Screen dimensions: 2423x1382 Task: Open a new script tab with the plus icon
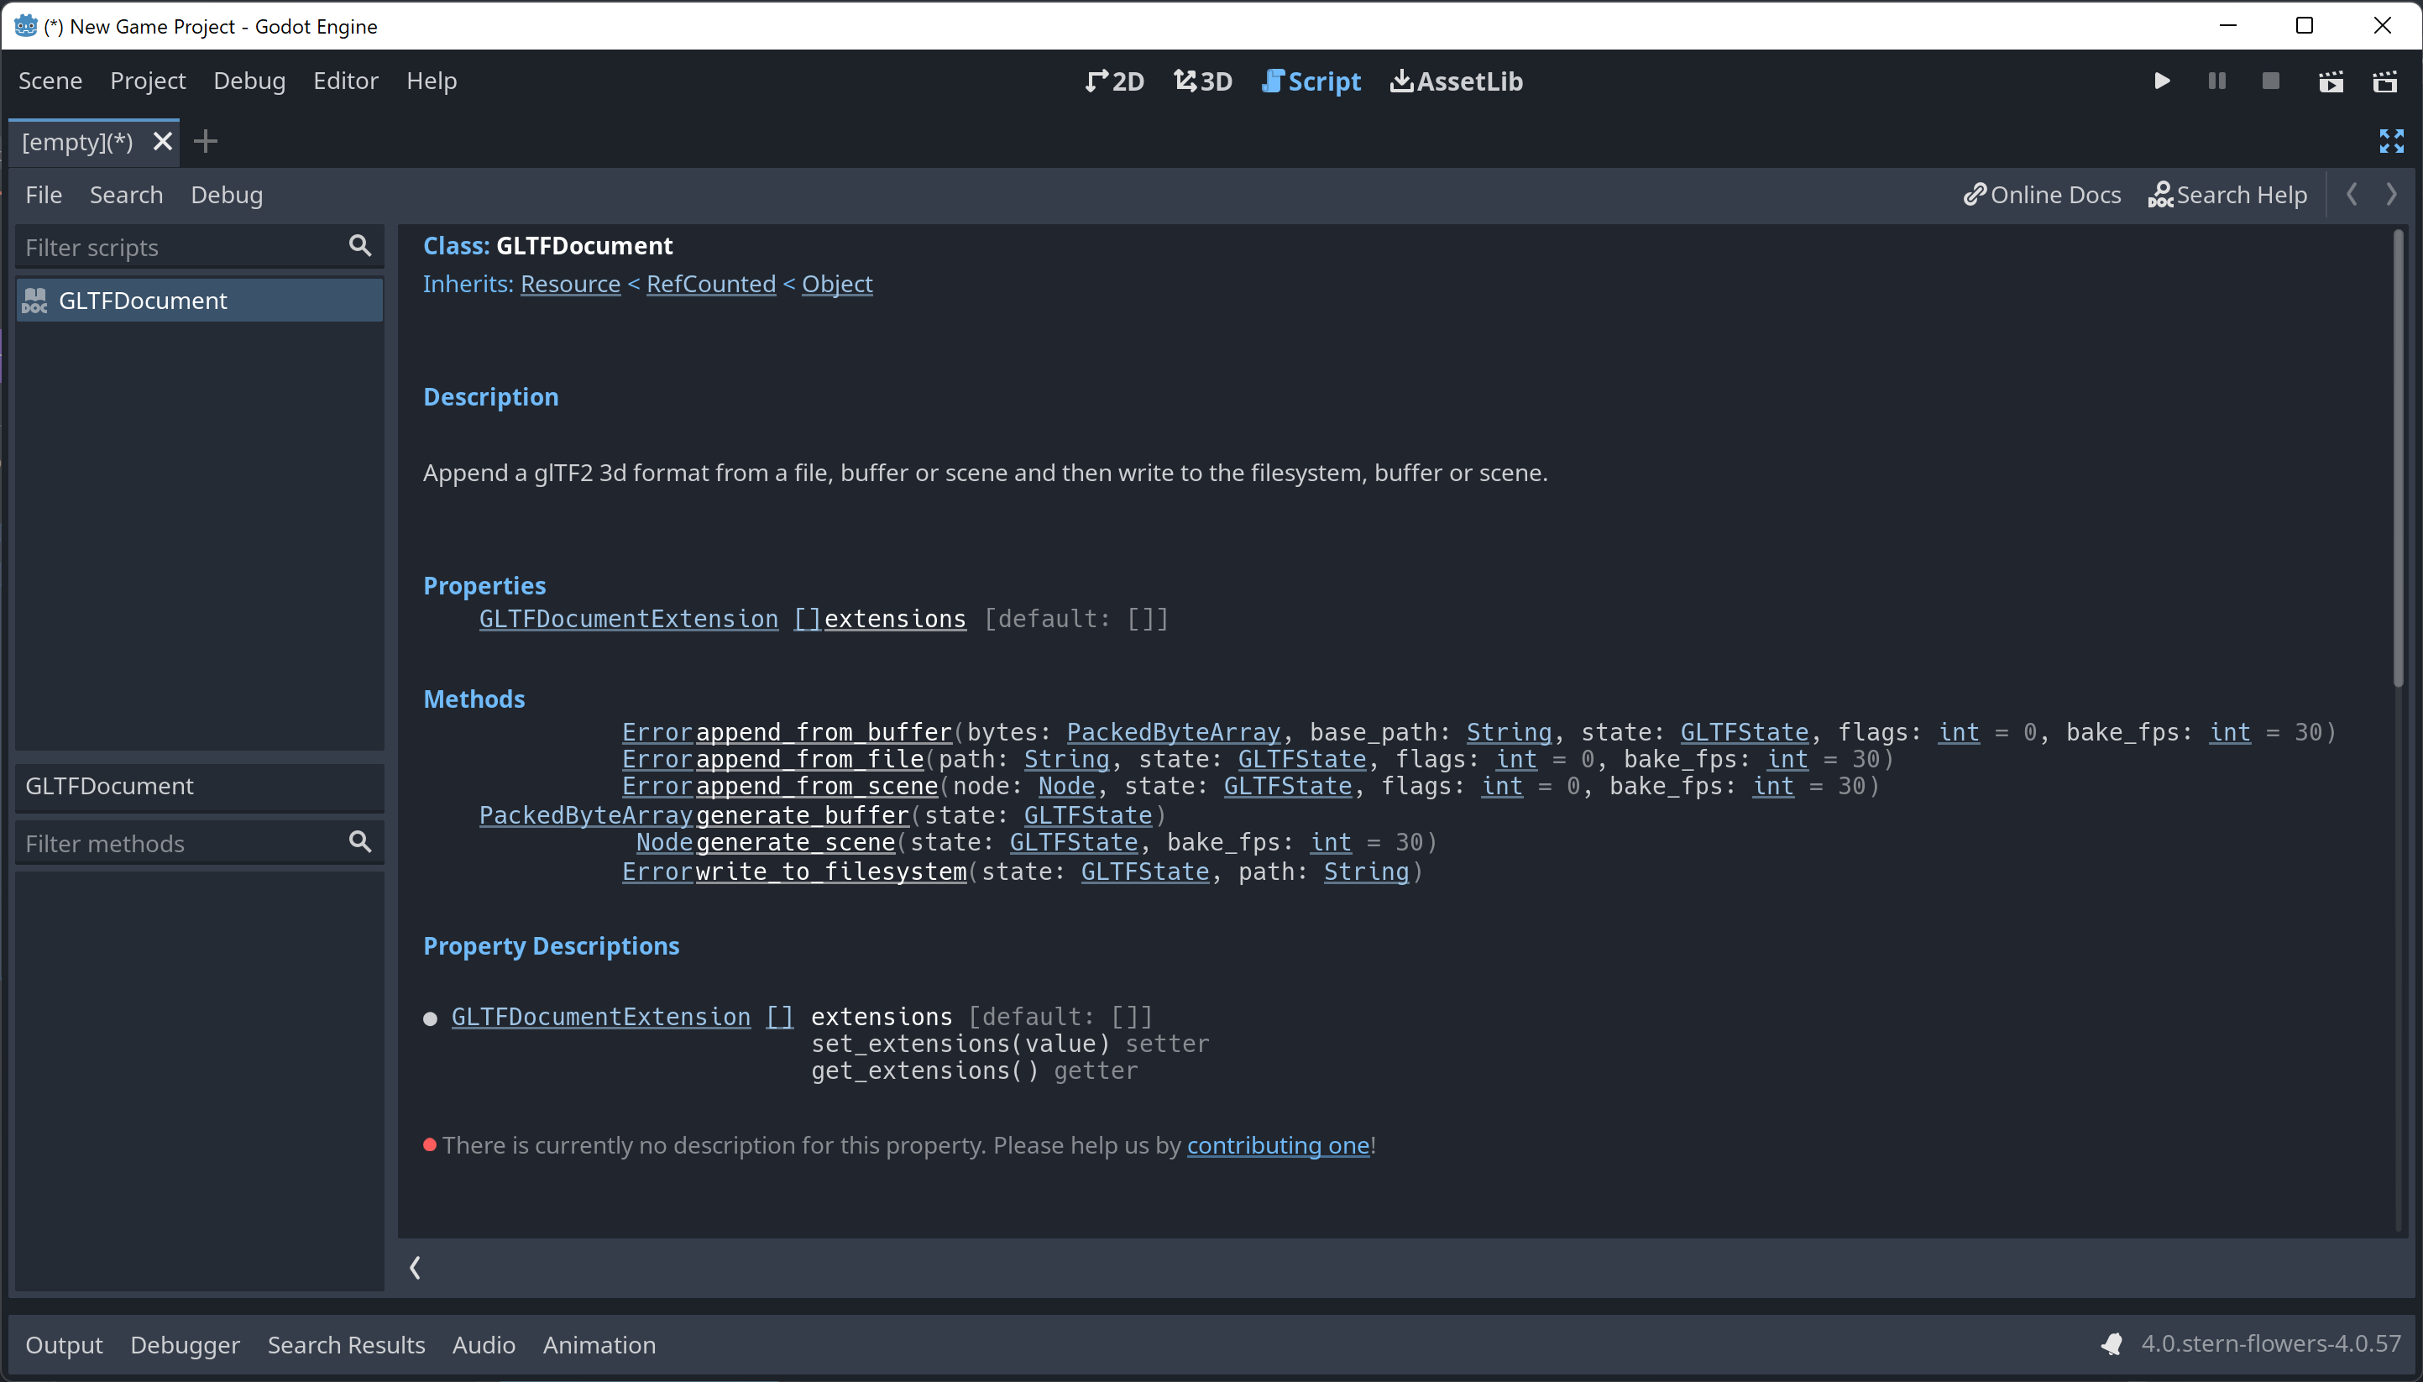point(205,140)
